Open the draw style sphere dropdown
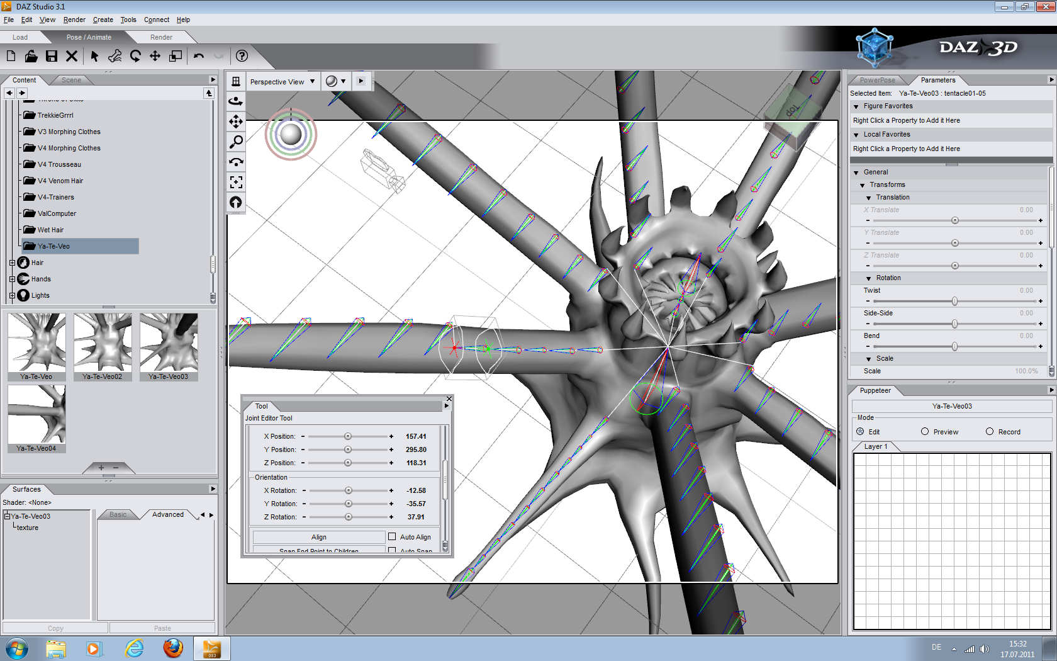Image resolution: width=1057 pixels, height=661 pixels. point(336,81)
